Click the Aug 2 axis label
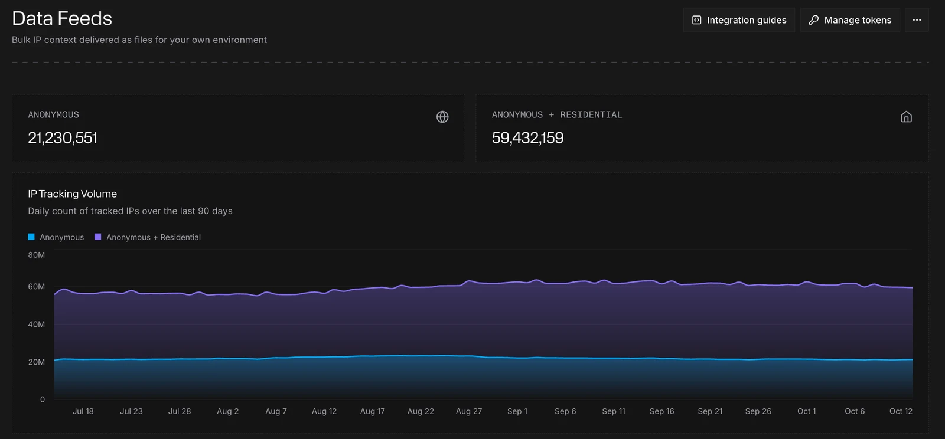This screenshot has width=945, height=439. pyautogui.click(x=228, y=411)
